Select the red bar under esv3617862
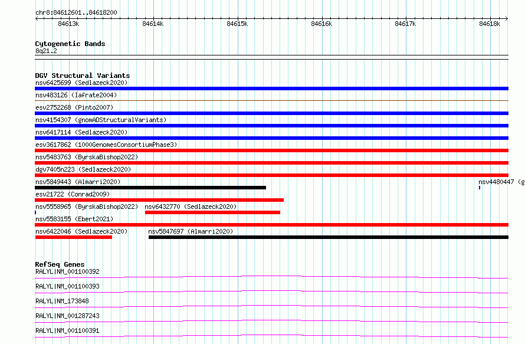This screenshot has height=344, width=525. click(x=271, y=150)
